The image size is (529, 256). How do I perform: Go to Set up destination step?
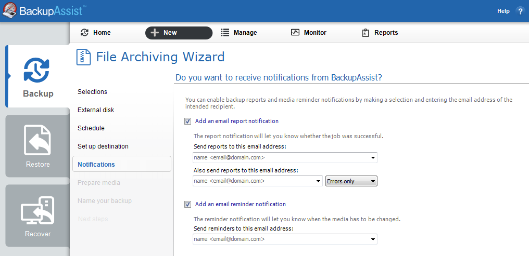tap(103, 146)
